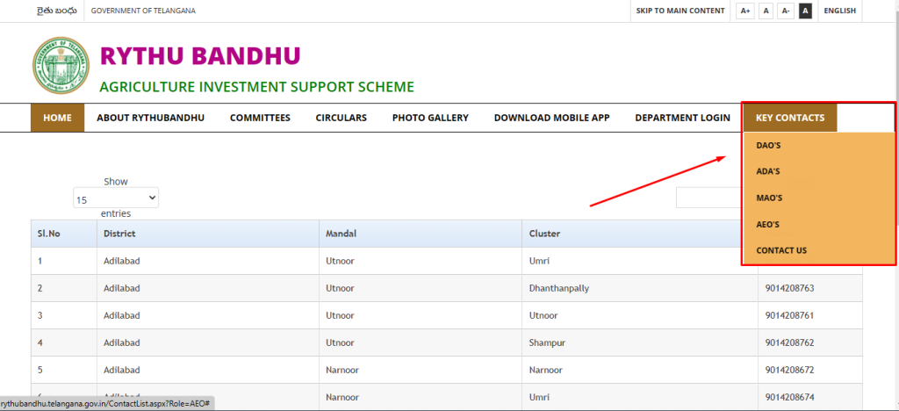This screenshot has height=411, width=899.
Task: Open the Photo Gallery page
Action: (x=430, y=118)
